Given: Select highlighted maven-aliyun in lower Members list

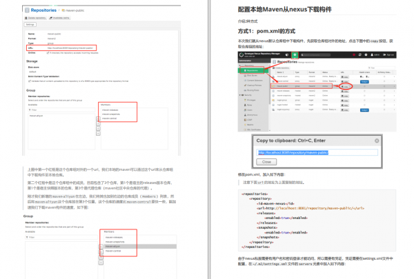Looking at the screenshot, I should pos(141,247).
